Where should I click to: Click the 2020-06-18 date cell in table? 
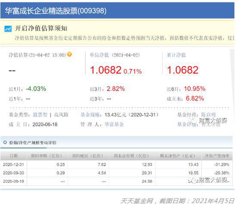point(13,182)
